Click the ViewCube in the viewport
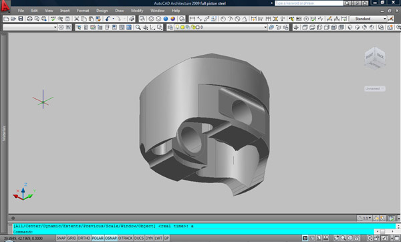 coord(375,57)
